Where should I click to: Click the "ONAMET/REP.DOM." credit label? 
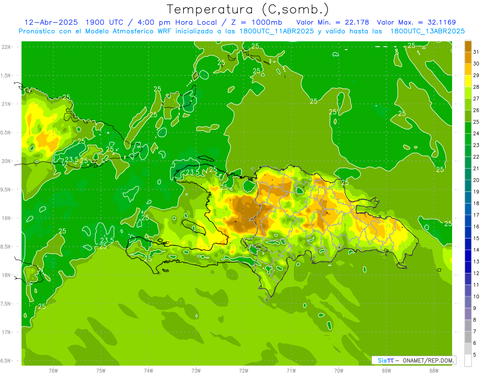428,360
